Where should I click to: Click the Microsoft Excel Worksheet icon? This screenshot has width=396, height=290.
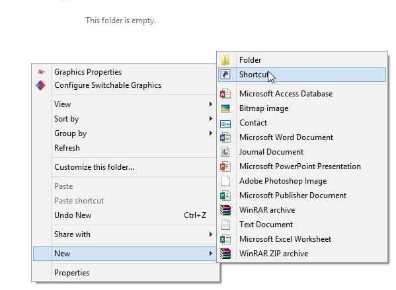tap(225, 239)
